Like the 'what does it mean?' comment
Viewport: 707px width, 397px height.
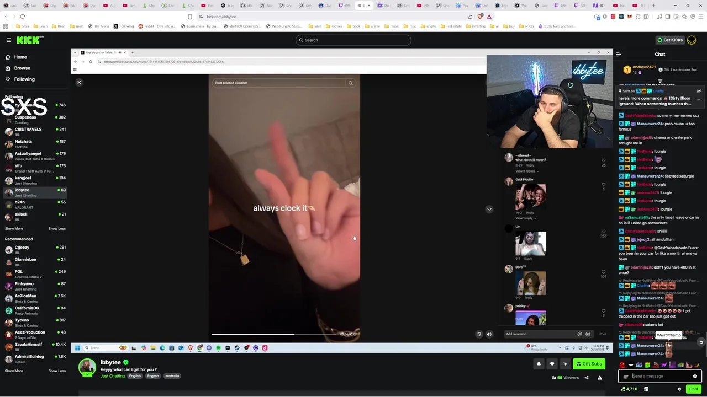(x=603, y=160)
